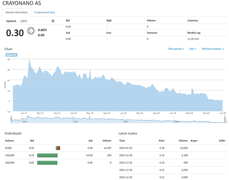Click the 2022 label in the navigator
This screenshot has height=180, width=229.
tap(76, 122)
